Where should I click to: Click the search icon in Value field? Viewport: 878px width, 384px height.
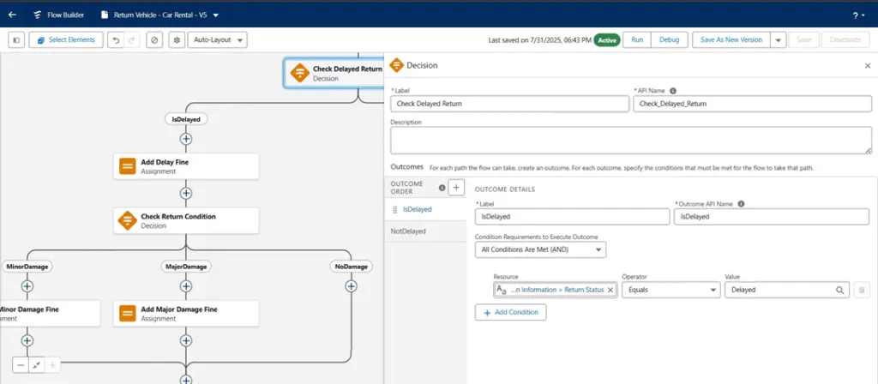tap(840, 290)
